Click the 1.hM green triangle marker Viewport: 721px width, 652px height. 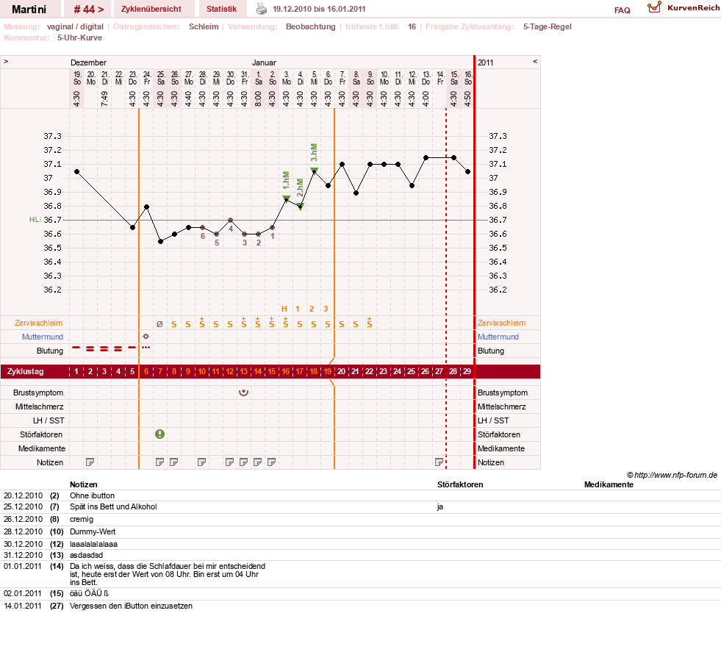[x=286, y=199]
